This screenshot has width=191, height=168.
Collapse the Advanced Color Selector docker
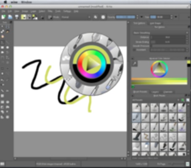(133, 58)
